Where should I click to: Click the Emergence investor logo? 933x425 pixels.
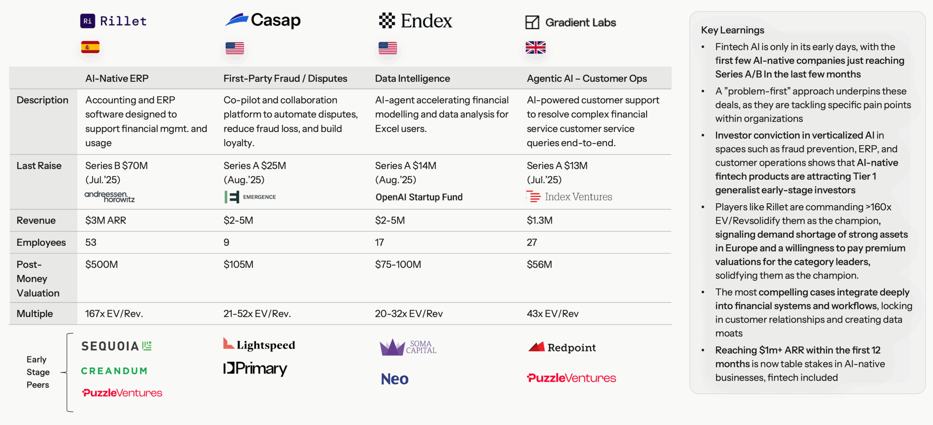250,197
